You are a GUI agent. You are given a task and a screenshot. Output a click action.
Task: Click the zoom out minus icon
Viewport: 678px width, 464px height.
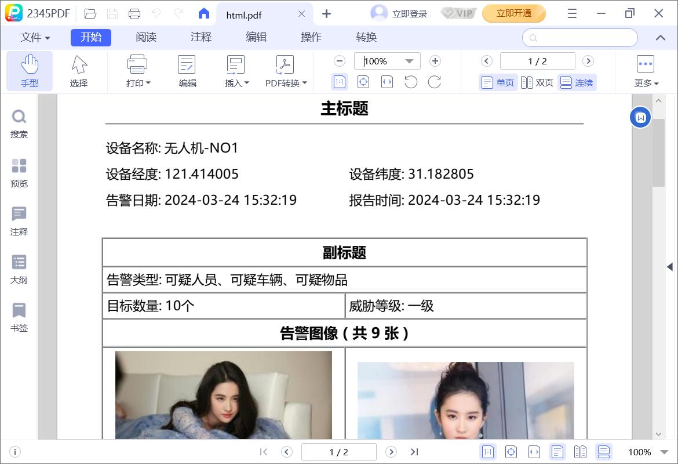pyautogui.click(x=340, y=61)
